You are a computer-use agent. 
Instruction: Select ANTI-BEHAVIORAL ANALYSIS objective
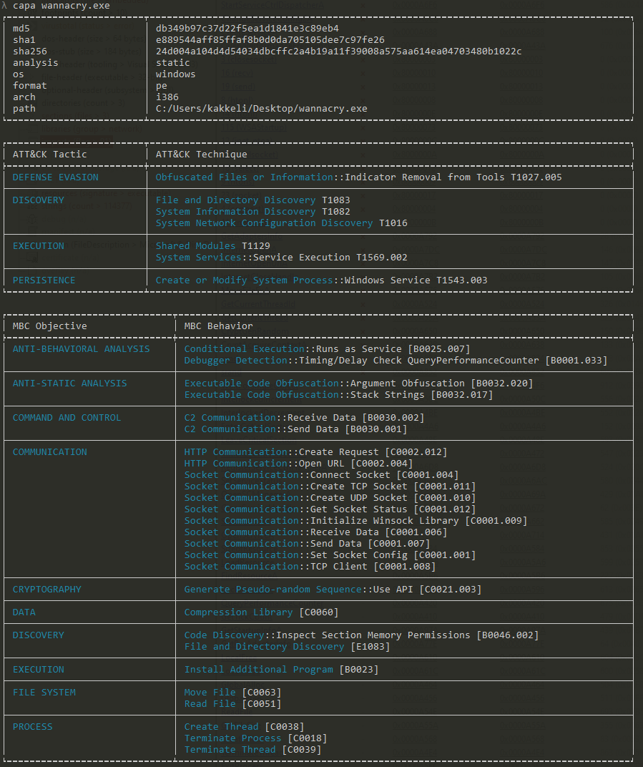click(81, 349)
